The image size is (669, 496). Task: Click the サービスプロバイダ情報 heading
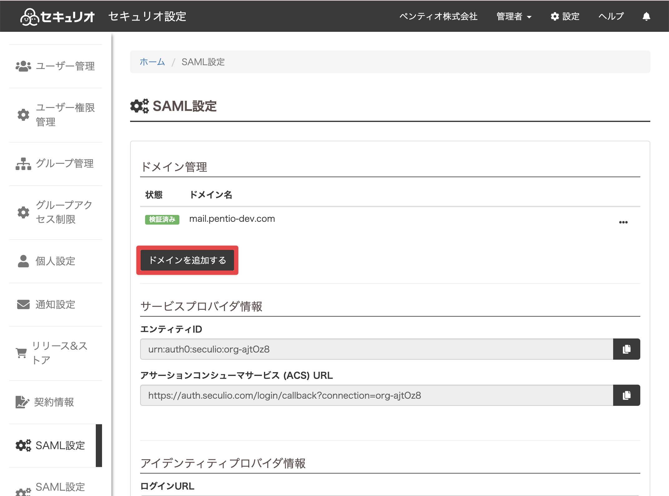pos(201,306)
